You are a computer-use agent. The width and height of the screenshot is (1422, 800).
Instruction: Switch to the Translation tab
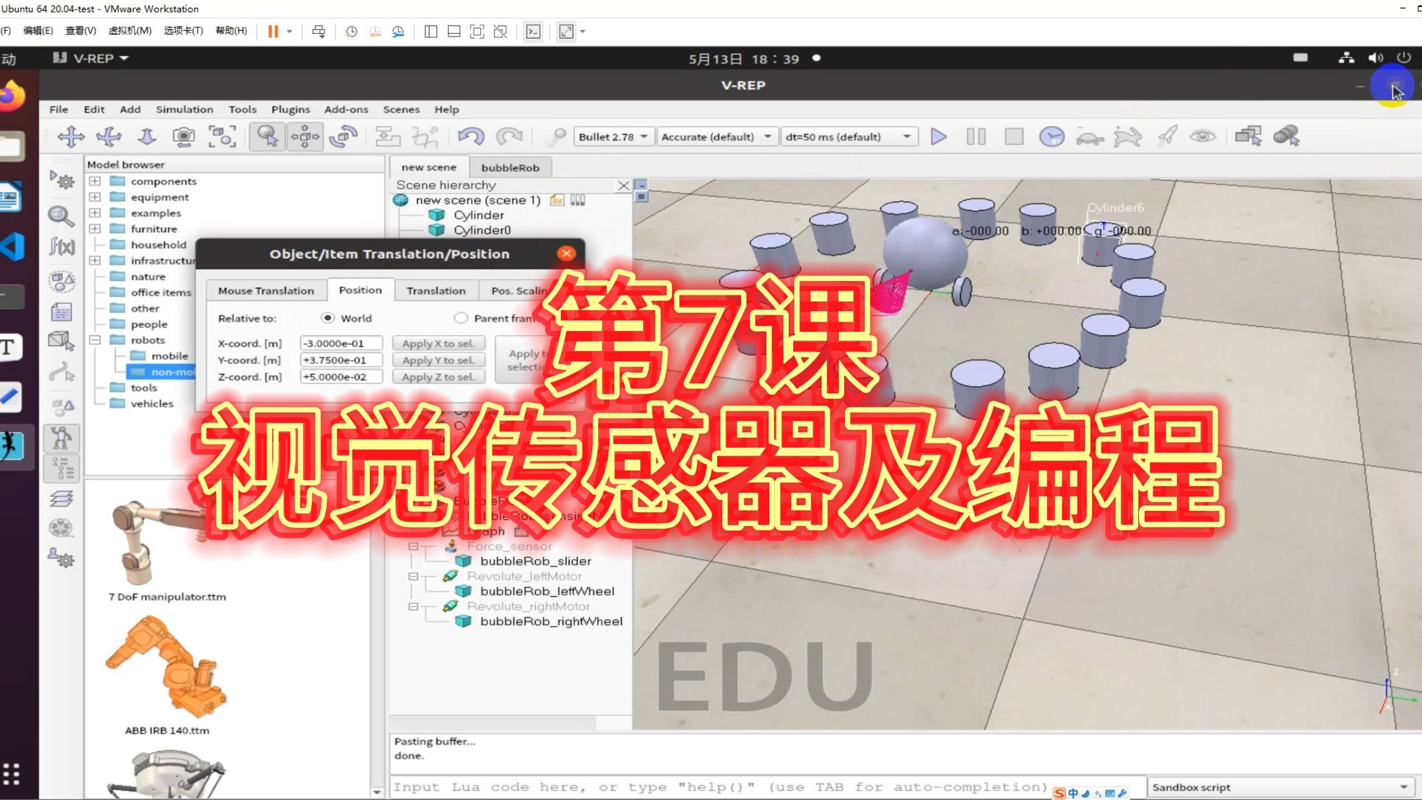coord(436,291)
